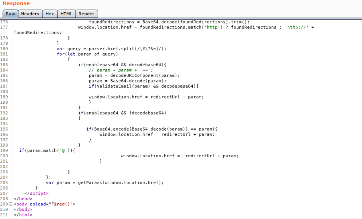The height and width of the screenshot is (219, 362).
Task: Click the if(param.match('@')){ line
Action: [x=47, y=151]
